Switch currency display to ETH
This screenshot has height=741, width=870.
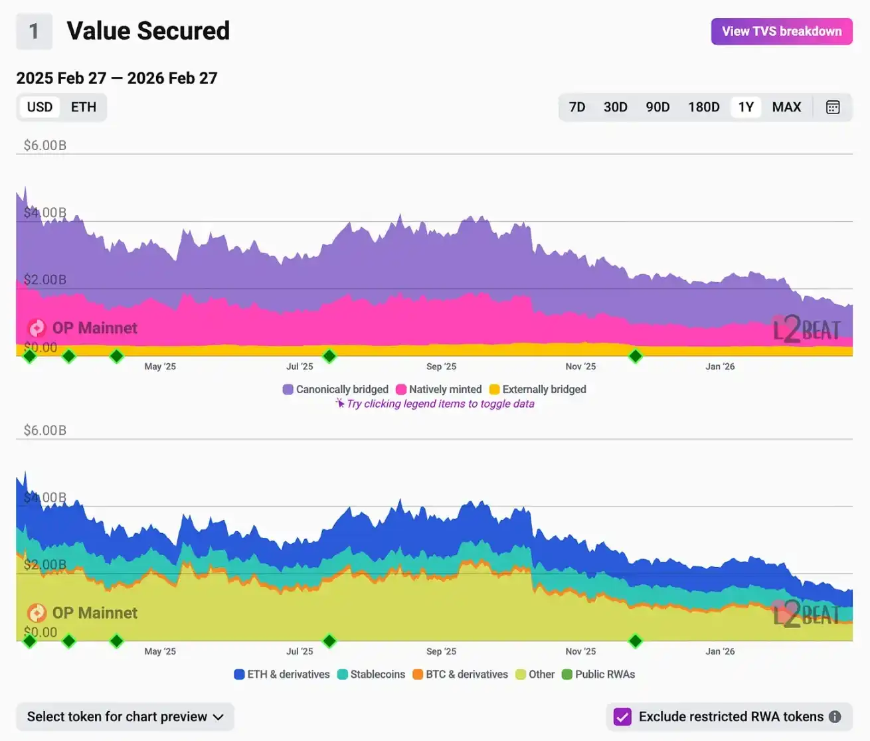tap(83, 107)
